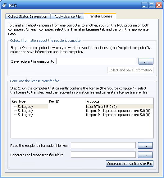Click the ilexx RTfront 5.0 product entry

(101, 107)
